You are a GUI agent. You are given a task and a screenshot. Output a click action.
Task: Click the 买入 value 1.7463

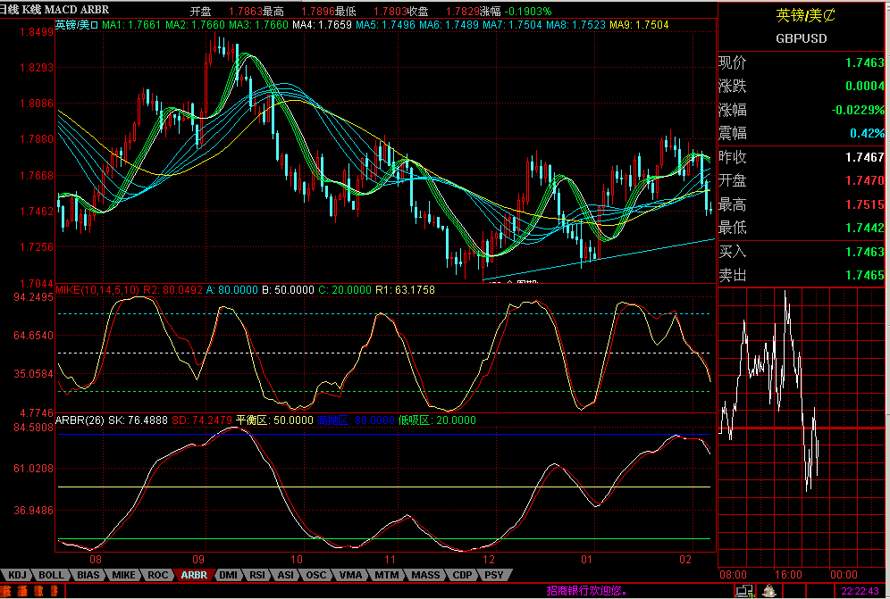point(864,252)
